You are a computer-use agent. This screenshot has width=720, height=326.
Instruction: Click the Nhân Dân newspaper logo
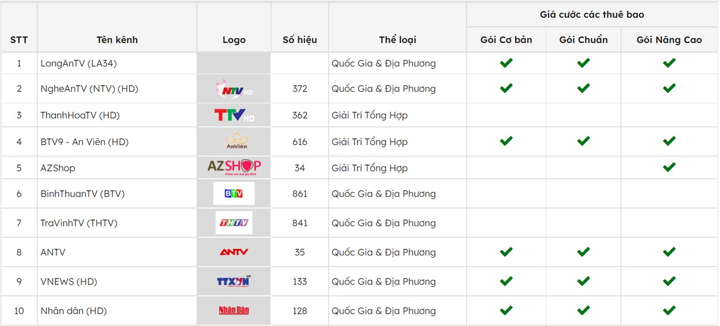coord(234,311)
